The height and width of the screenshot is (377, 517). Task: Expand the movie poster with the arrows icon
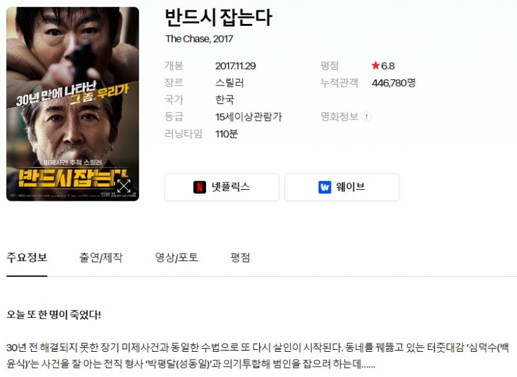coord(124,186)
